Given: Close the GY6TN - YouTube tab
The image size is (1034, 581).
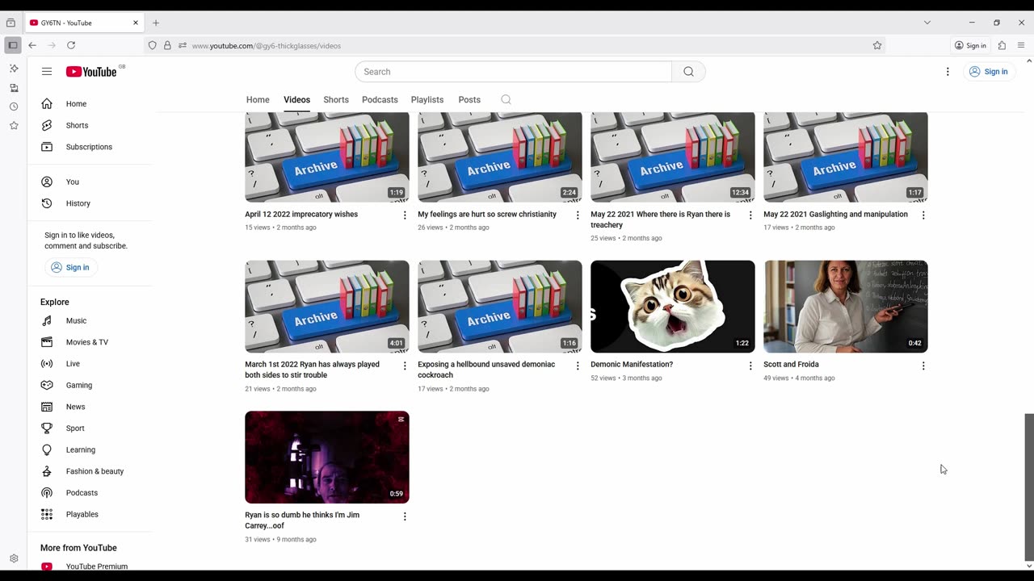Looking at the screenshot, I should pos(136,23).
